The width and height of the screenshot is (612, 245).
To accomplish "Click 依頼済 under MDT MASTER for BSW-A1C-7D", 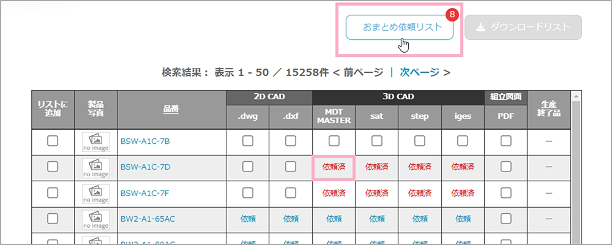I will click(334, 167).
